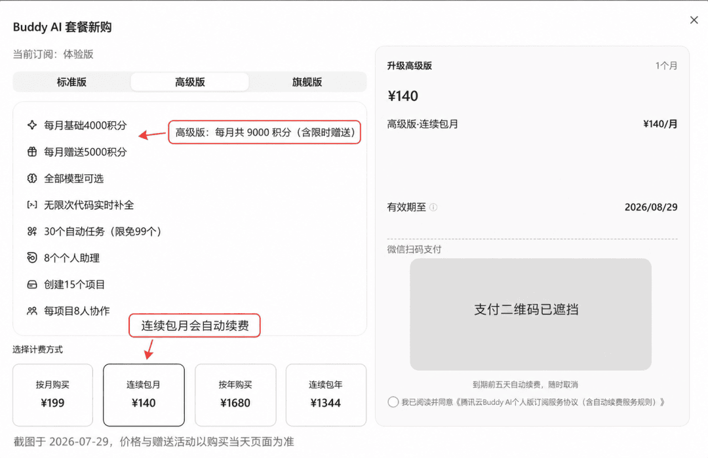Click the code bracket icon beside 无限次代码实时补全

[x=32, y=205]
